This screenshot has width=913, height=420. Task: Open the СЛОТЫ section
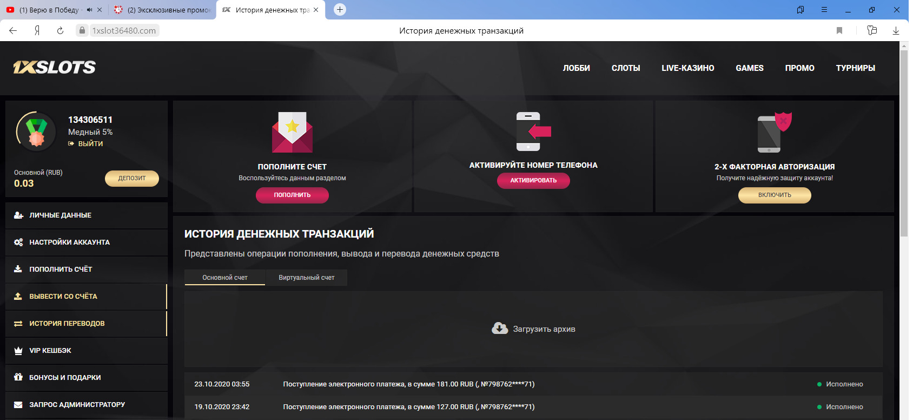[x=626, y=68]
